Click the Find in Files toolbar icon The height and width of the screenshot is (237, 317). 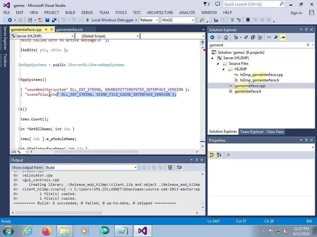pos(202,20)
